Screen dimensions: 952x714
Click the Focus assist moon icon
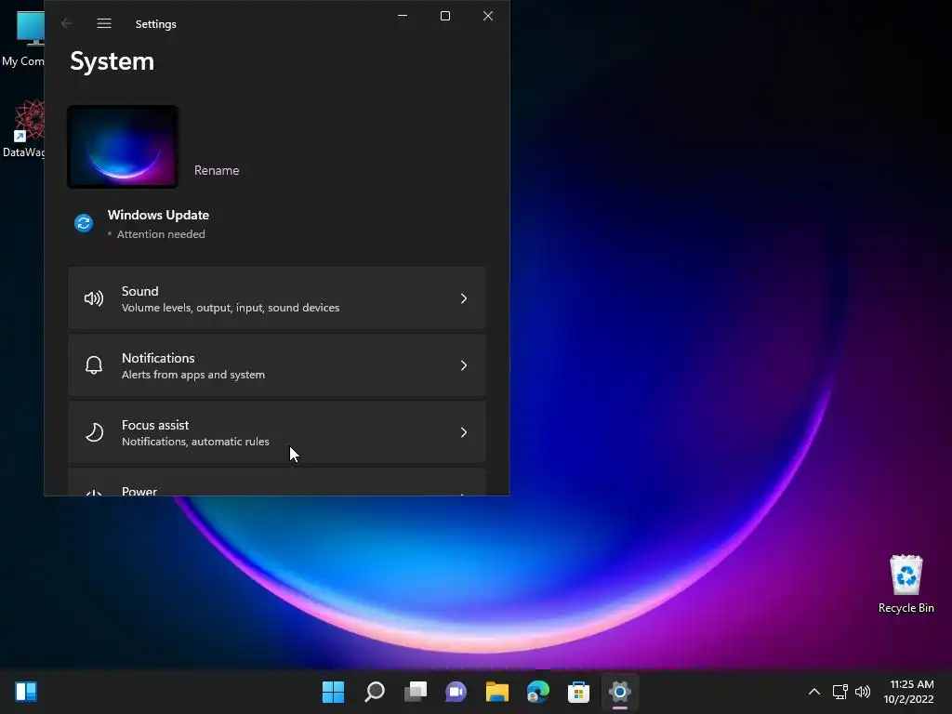94,432
